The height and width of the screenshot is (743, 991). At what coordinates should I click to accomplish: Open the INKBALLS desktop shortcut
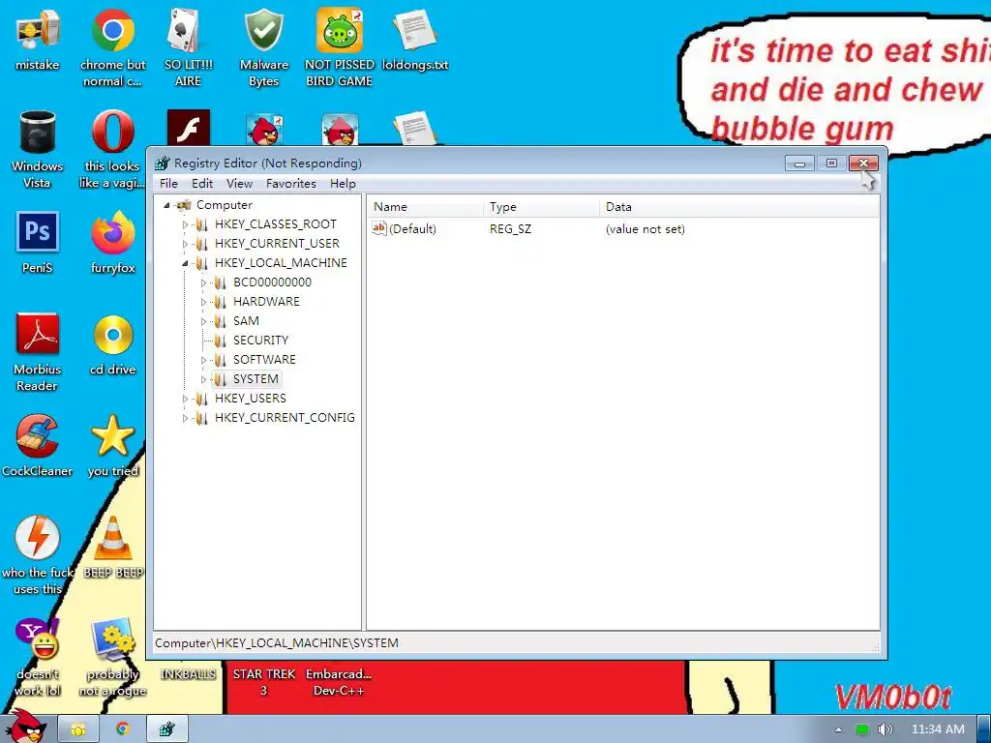pyautogui.click(x=189, y=674)
